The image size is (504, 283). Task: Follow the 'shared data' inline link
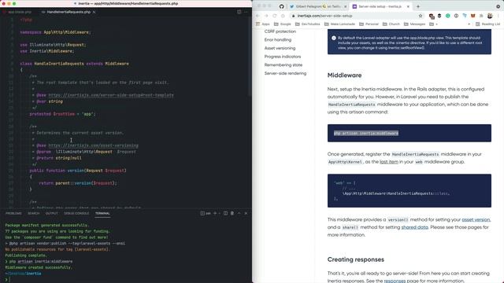pyautogui.click(x=414, y=227)
